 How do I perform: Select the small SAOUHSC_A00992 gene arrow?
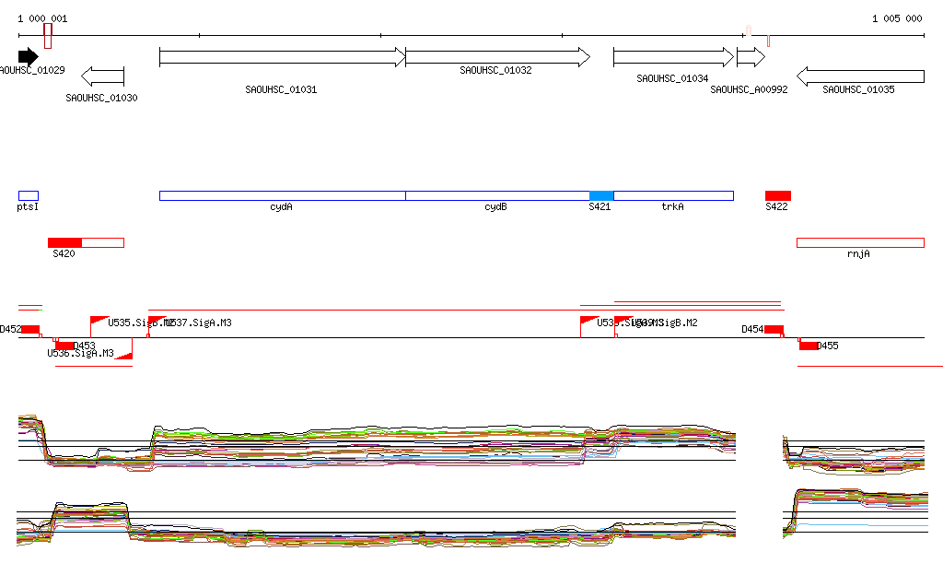pyautogui.click(x=751, y=57)
